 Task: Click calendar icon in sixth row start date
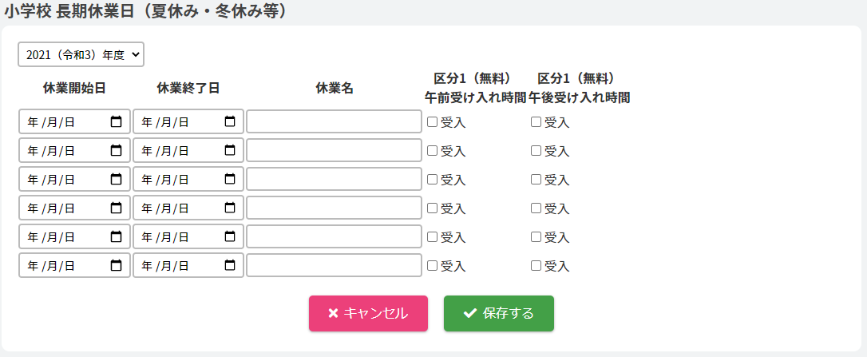point(117,265)
